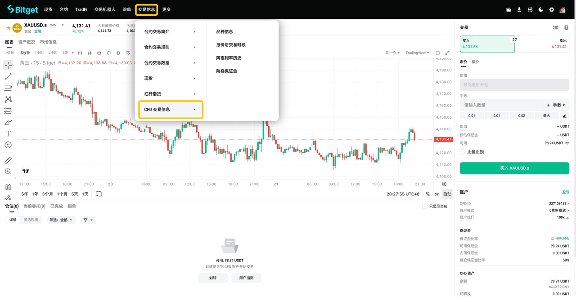Select the ruler measure tool
The width and height of the screenshot is (576, 297).
coord(8,160)
